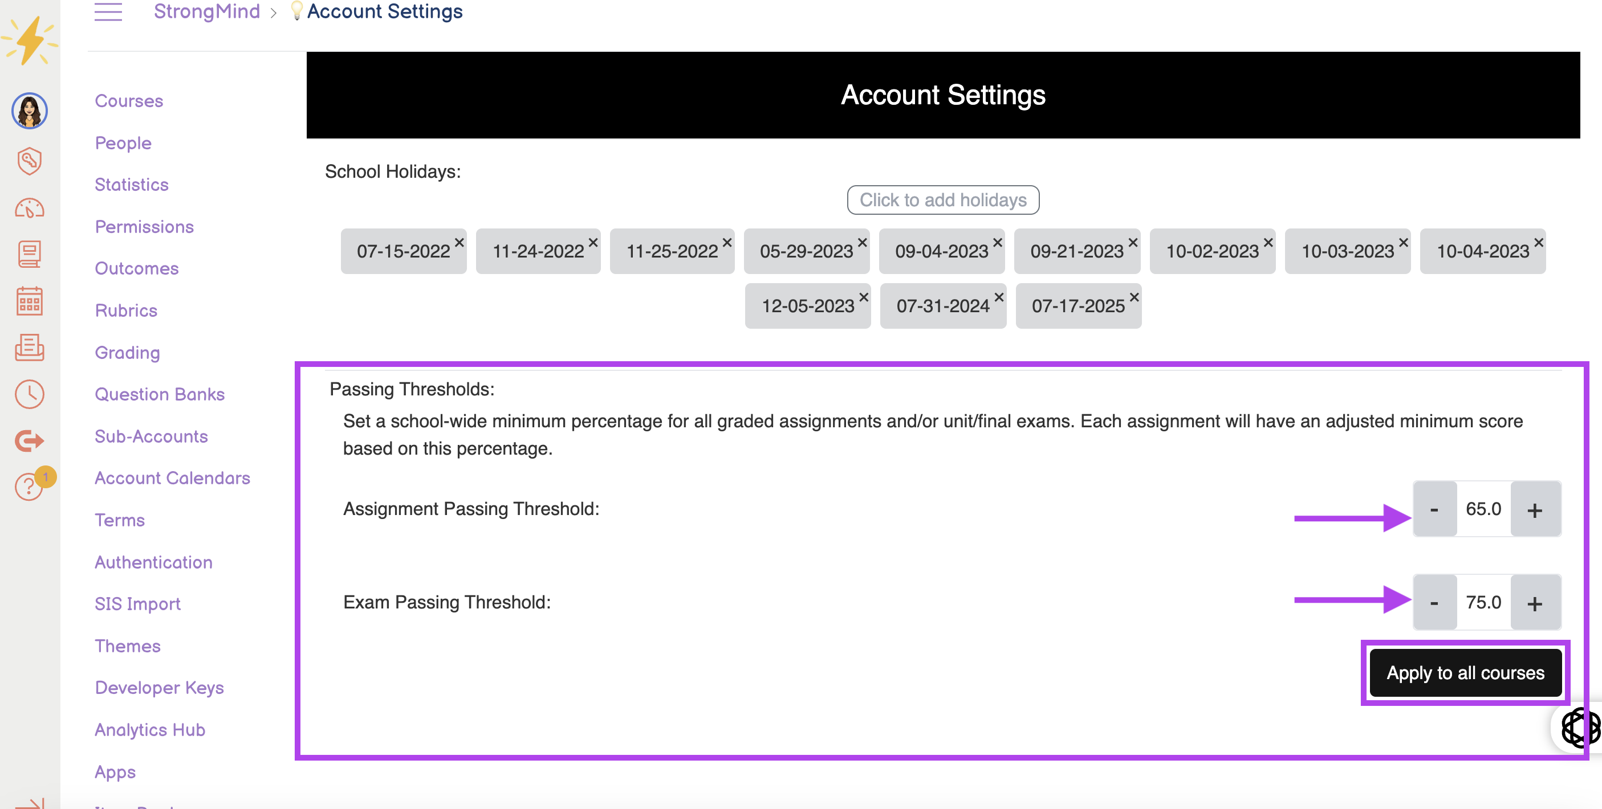
Task: Increase the Assignment Passing Threshold
Action: [x=1535, y=509]
